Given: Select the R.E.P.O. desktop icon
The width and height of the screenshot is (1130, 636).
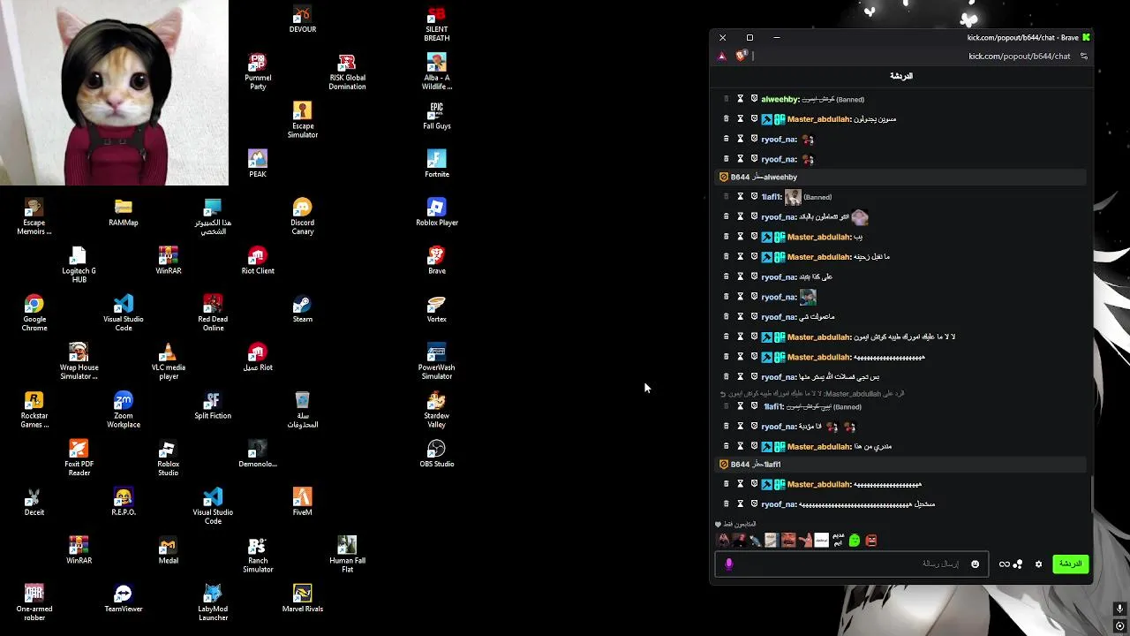Looking at the screenshot, I should tap(124, 503).
